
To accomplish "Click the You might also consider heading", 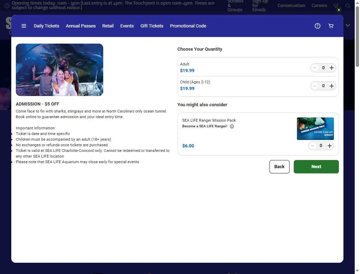I will [202, 105].
